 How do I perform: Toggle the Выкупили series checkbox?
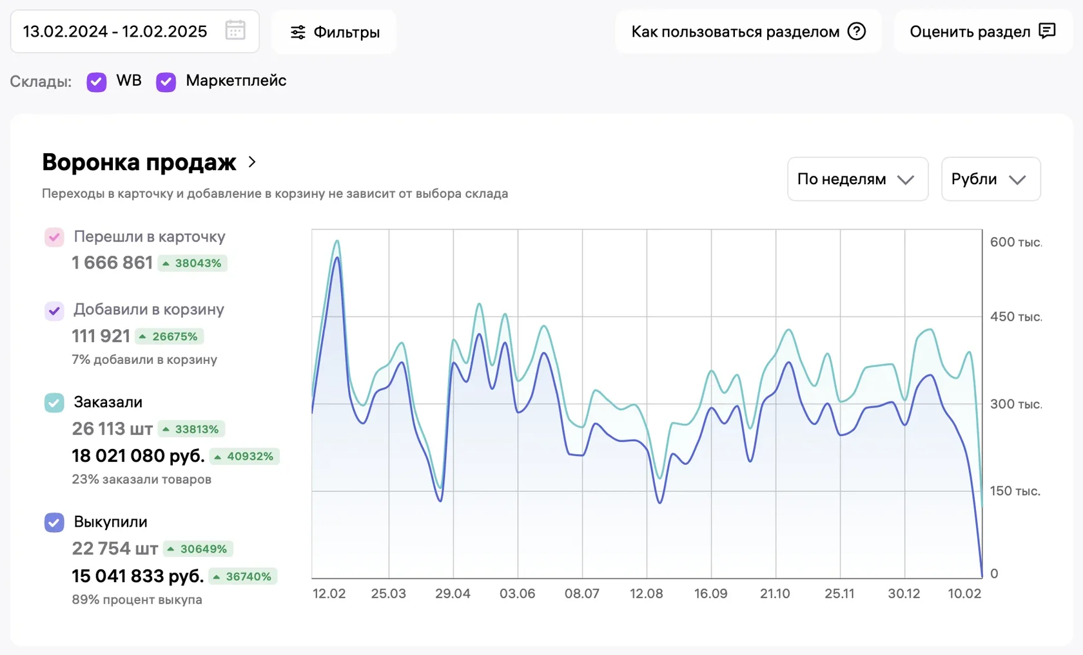click(x=54, y=522)
